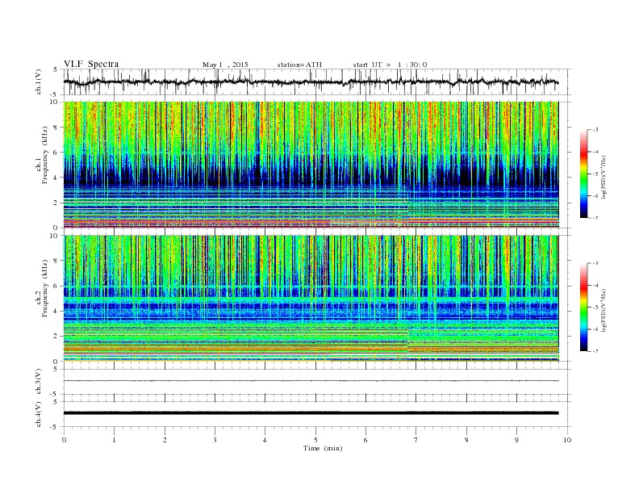Click the ch.1 voltage waveform trace panel
Image resolution: width=639 pixels, height=494 pixels.
click(316, 82)
